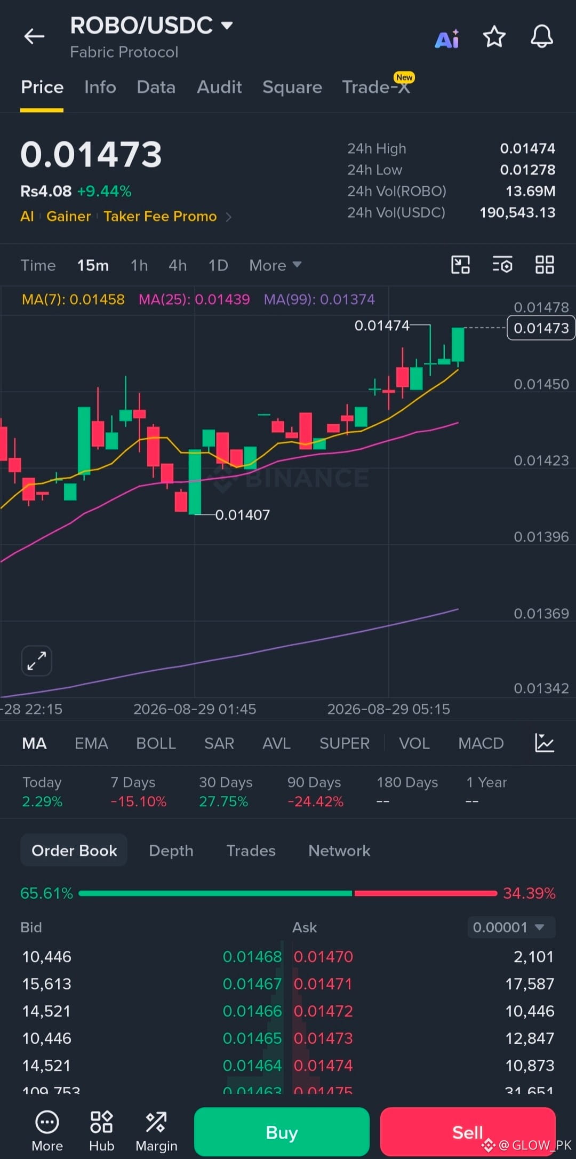Switch to Info tab
Image resolution: width=576 pixels, height=1159 pixels.
point(100,87)
